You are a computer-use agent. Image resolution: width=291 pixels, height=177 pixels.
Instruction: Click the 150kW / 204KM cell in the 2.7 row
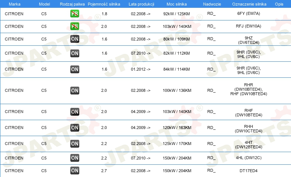coord(177,171)
